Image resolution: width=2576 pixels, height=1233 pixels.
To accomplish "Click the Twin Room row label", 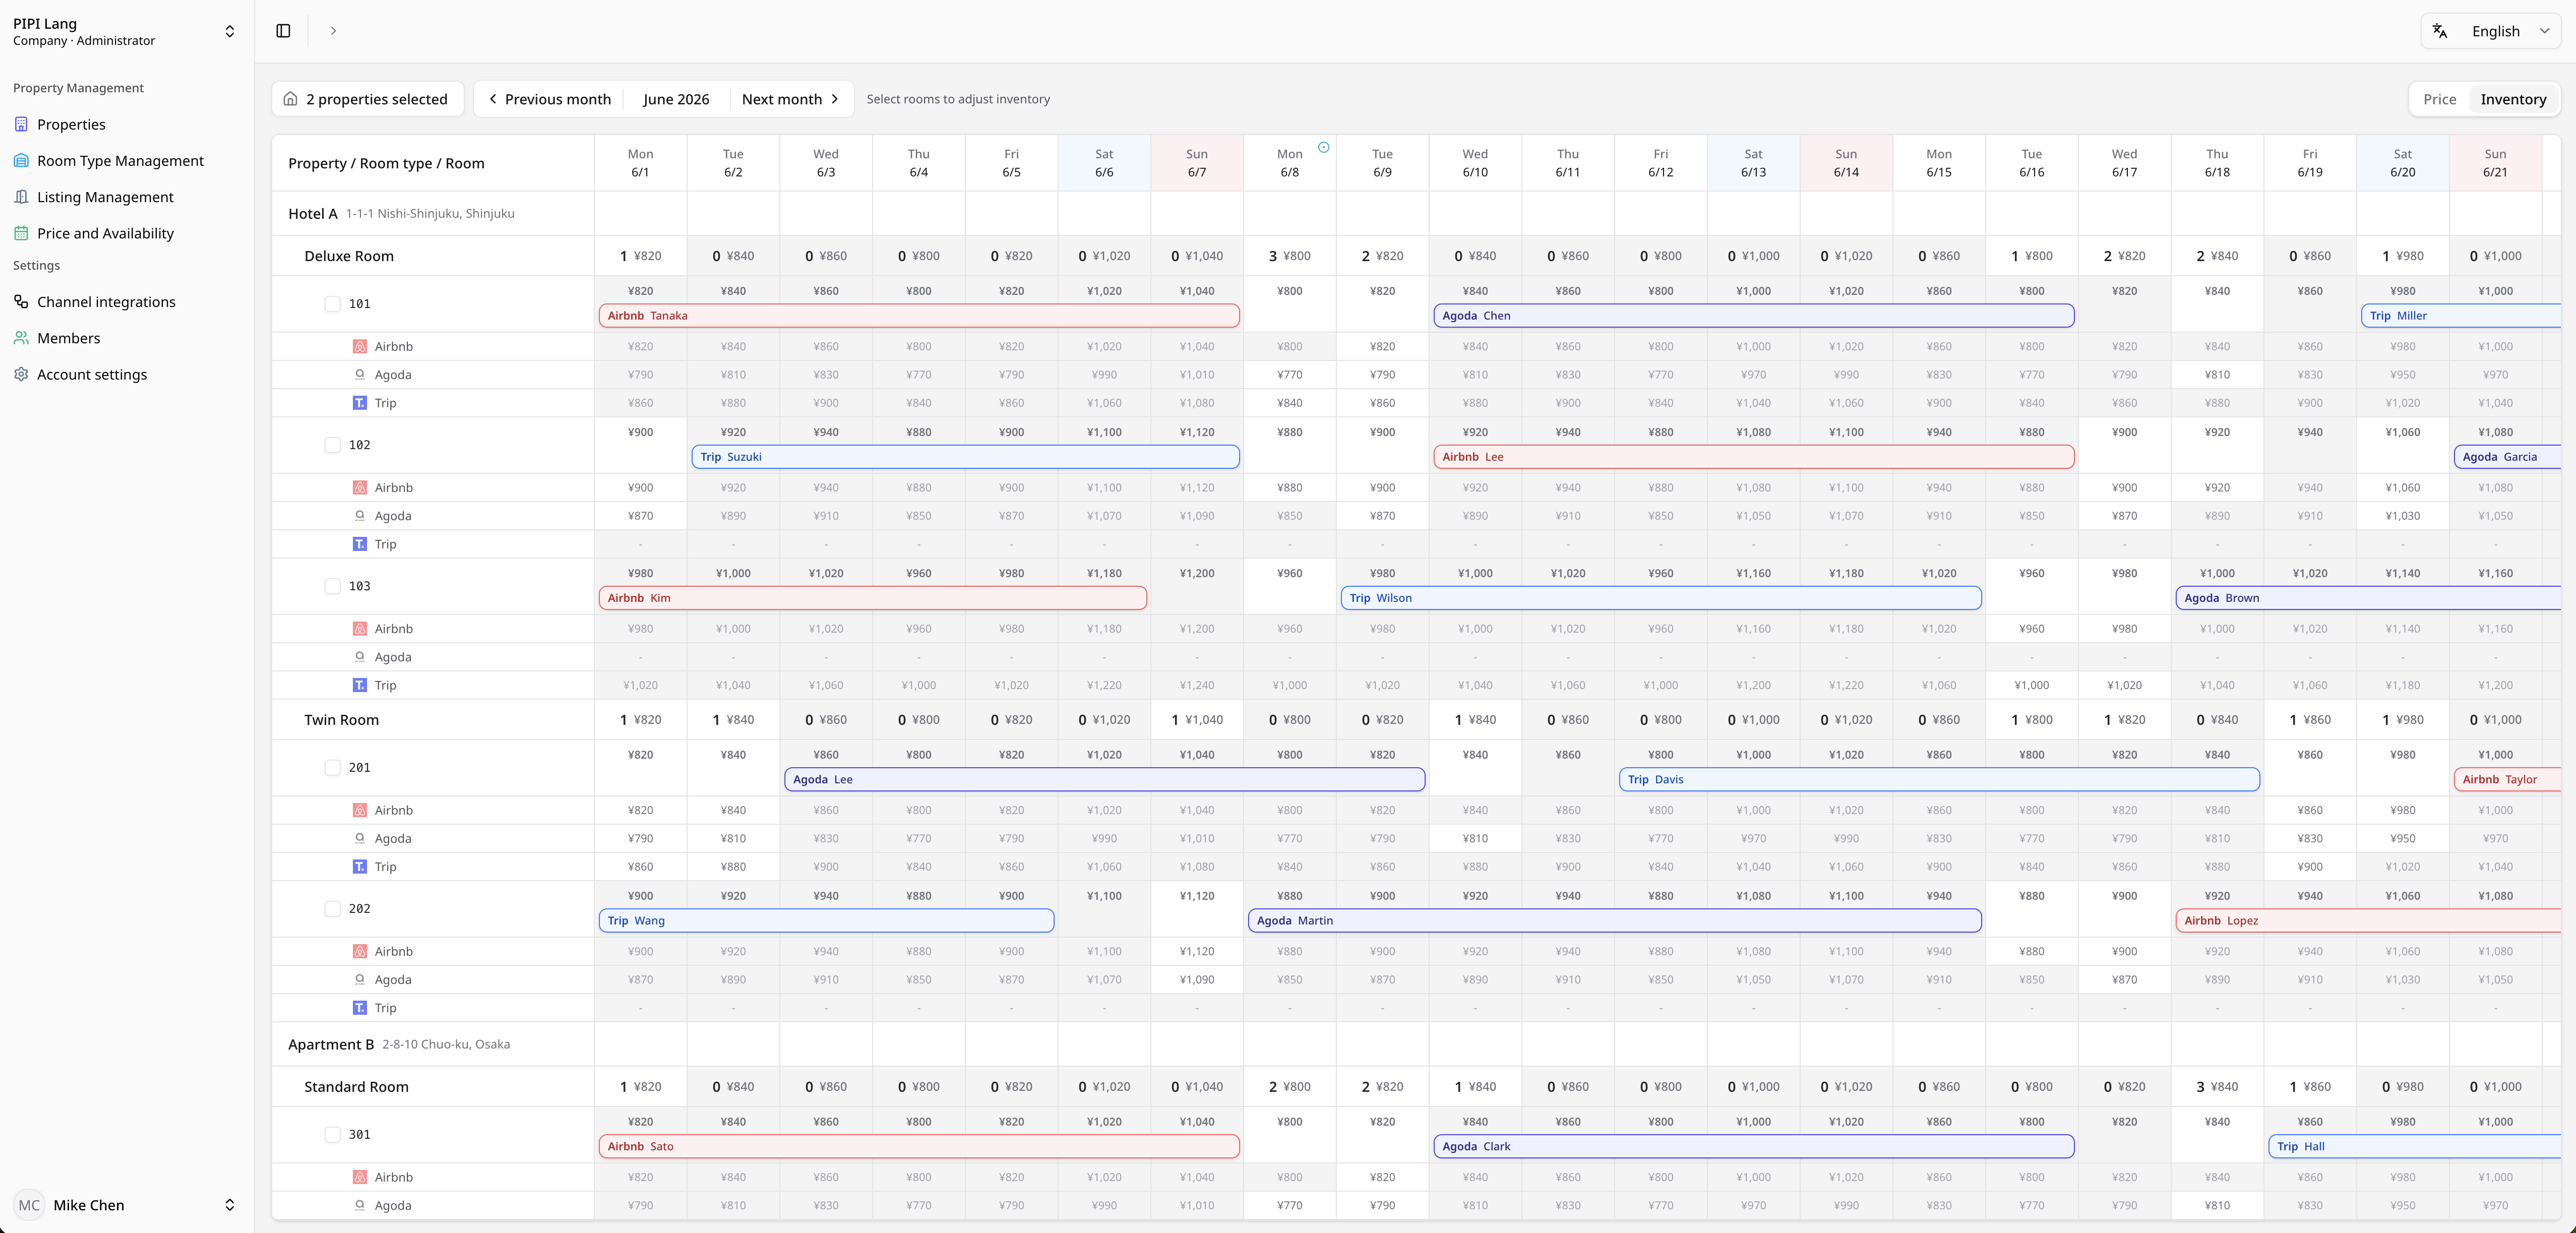I will tap(341, 720).
